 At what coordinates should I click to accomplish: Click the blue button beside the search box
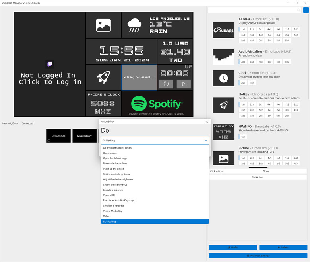click(306, 10)
